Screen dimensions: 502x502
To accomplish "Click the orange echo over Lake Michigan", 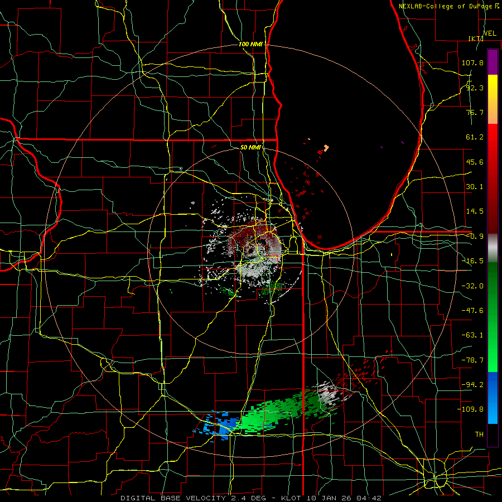I will coord(326,148).
